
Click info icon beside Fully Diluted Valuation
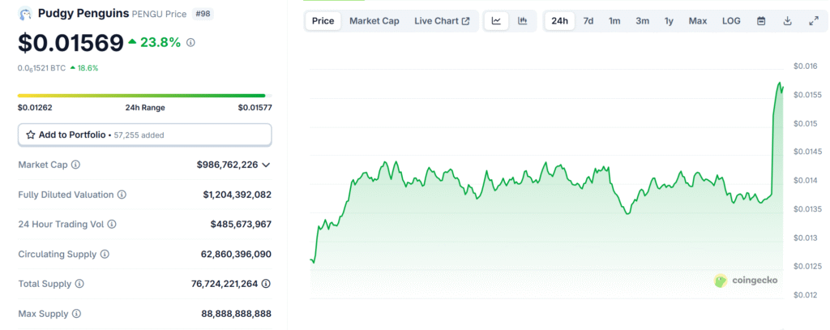click(122, 195)
